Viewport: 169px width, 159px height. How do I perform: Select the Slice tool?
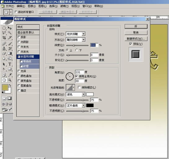(x=10, y=37)
